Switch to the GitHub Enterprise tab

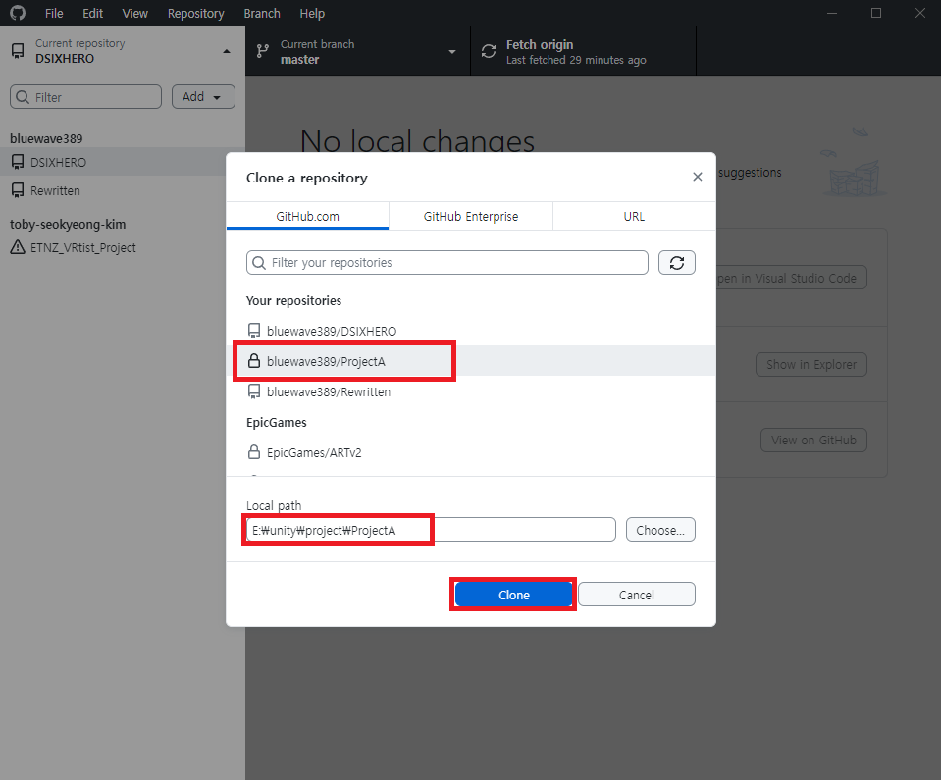coord(471,216)
